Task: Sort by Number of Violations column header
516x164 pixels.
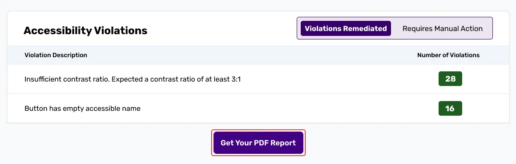Action: pos(448,55)
